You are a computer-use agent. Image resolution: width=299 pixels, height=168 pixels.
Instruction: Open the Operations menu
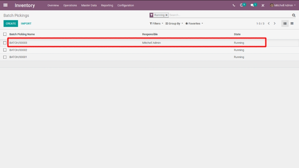[x=70, y=5]
